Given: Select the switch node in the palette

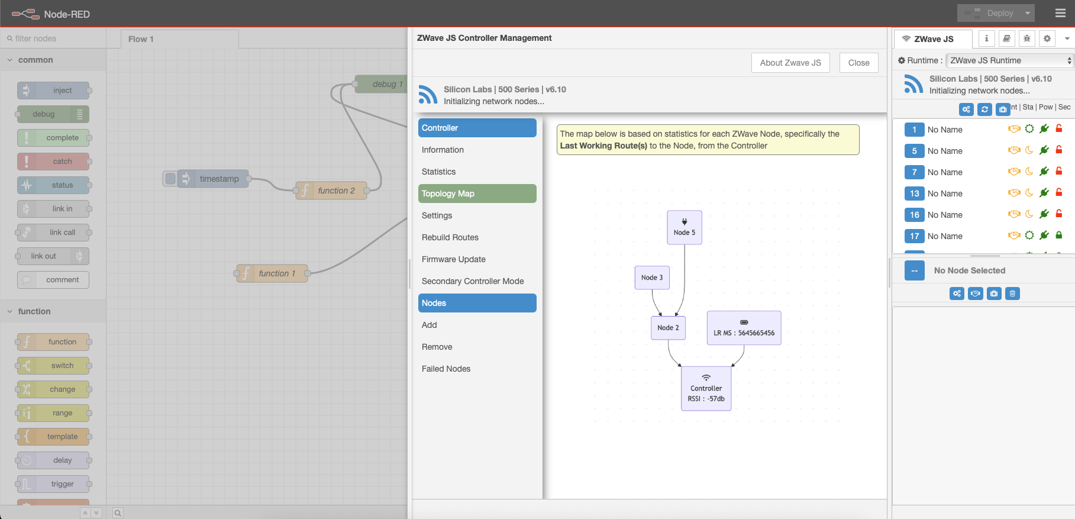Looking at the screenshot, I should [53, 366].
